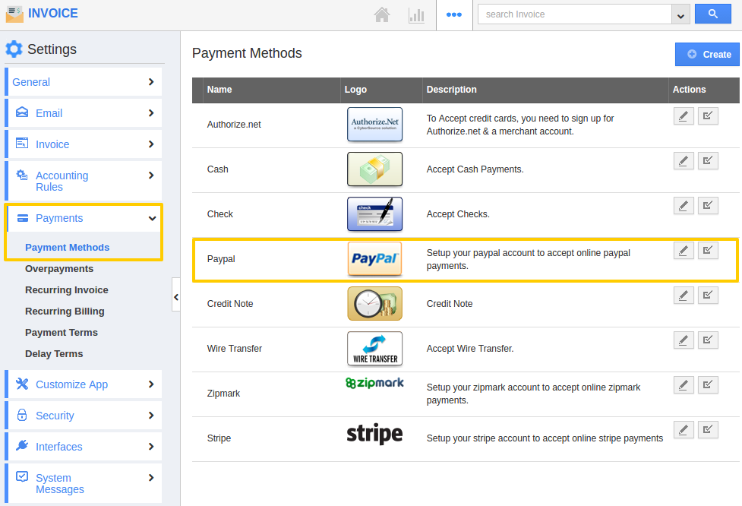Expand the Email chevron arrow
Viewport: 742px width, 506px height.
[x=151, y=113]
